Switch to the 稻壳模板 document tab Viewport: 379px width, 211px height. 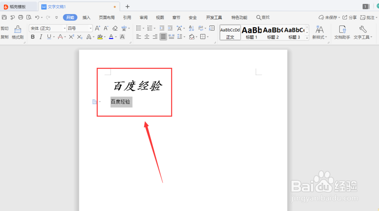tap(17, 7)
